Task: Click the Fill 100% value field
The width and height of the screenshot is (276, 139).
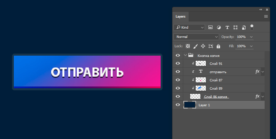Action: pyautogui.click(x=241, y=46)
